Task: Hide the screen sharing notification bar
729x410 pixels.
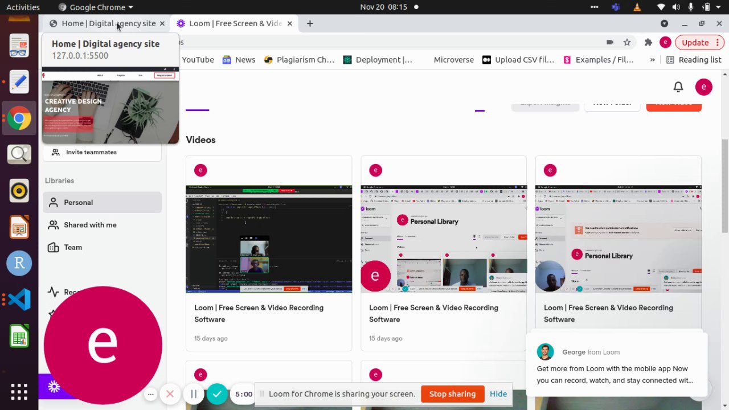Action: pyautogui.click(x=498, y=394)
